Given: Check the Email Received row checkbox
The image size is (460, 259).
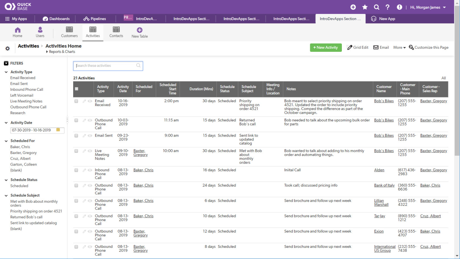Looking at the screenshot, I should [x=76, y=101].
